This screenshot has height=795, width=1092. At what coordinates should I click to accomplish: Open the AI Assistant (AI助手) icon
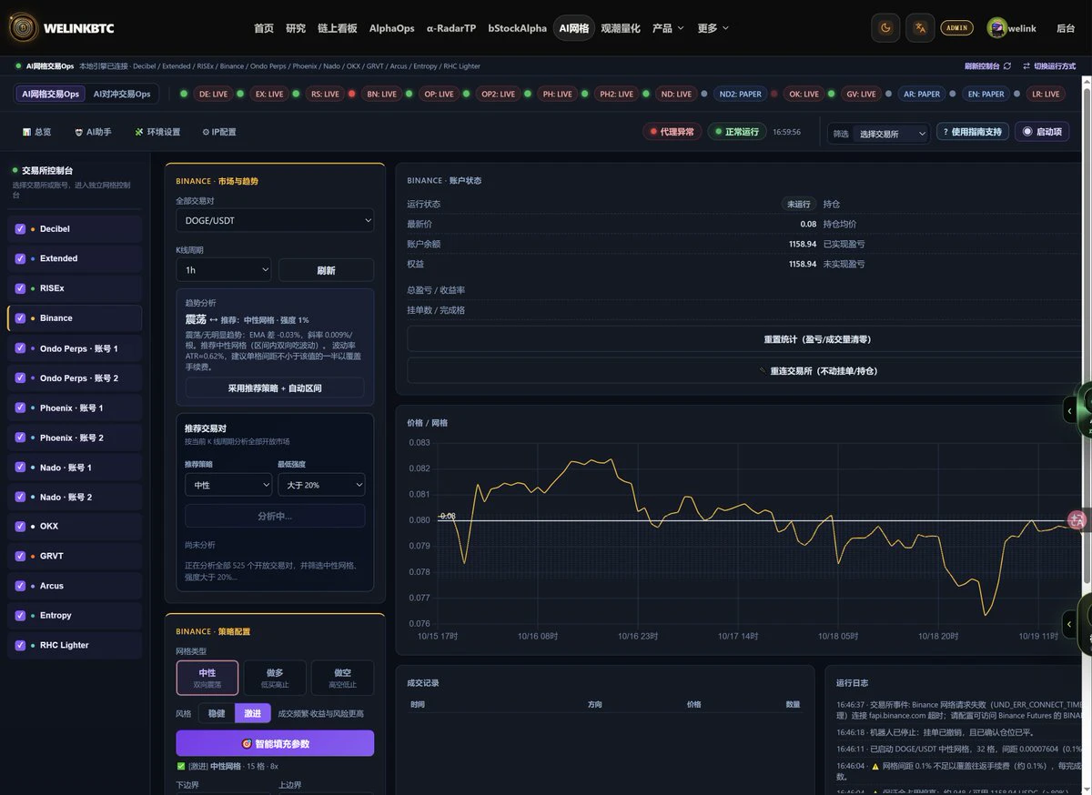pos(78,132)
